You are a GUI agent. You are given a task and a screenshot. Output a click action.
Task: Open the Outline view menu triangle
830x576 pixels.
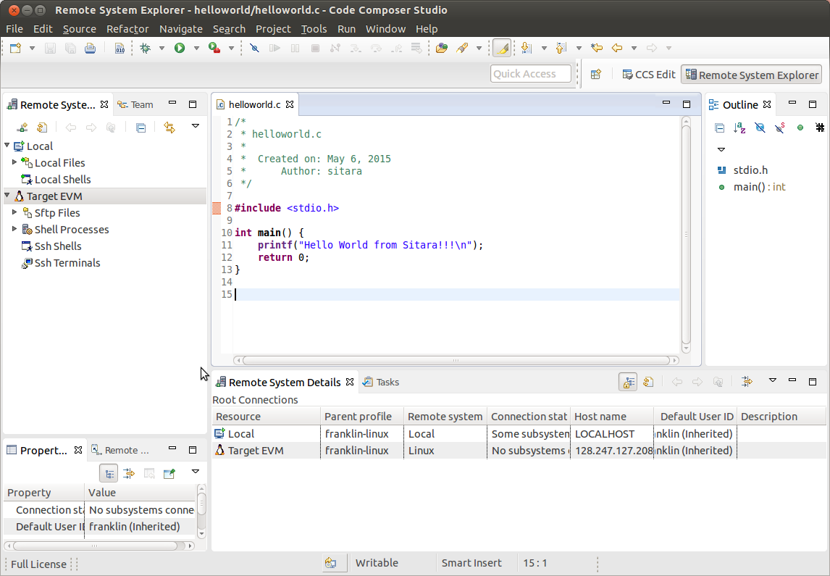[x=721, y=150]
